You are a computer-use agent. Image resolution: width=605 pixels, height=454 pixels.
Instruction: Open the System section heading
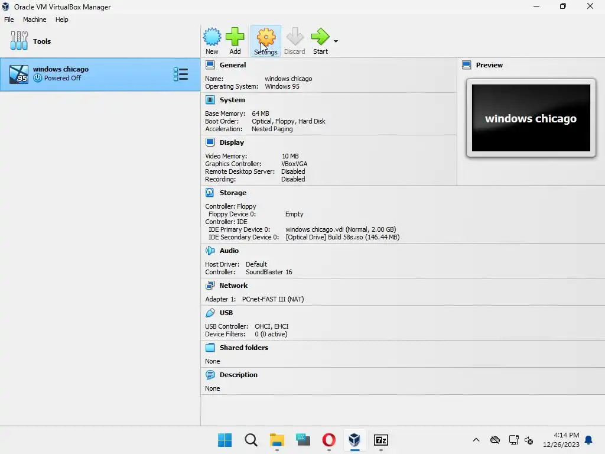[x=232, y=100]
